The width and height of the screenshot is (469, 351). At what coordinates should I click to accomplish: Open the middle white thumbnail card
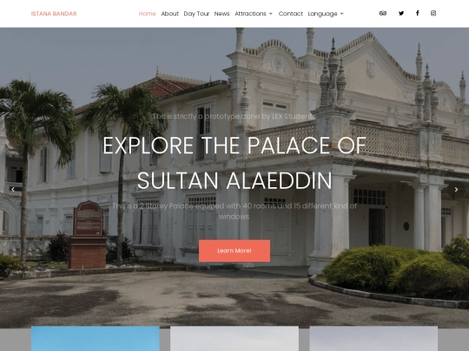[234, 339]
